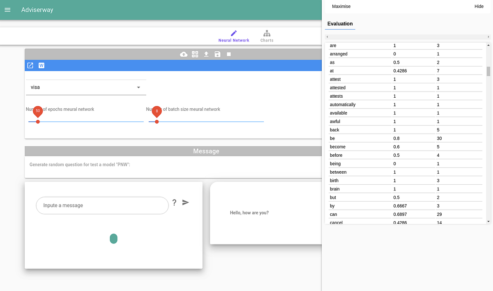The width and height of the screenshot is (493, 291).
Task: Click the left arrow of the horizontal scrollbar
Action: tap(327, 37)
